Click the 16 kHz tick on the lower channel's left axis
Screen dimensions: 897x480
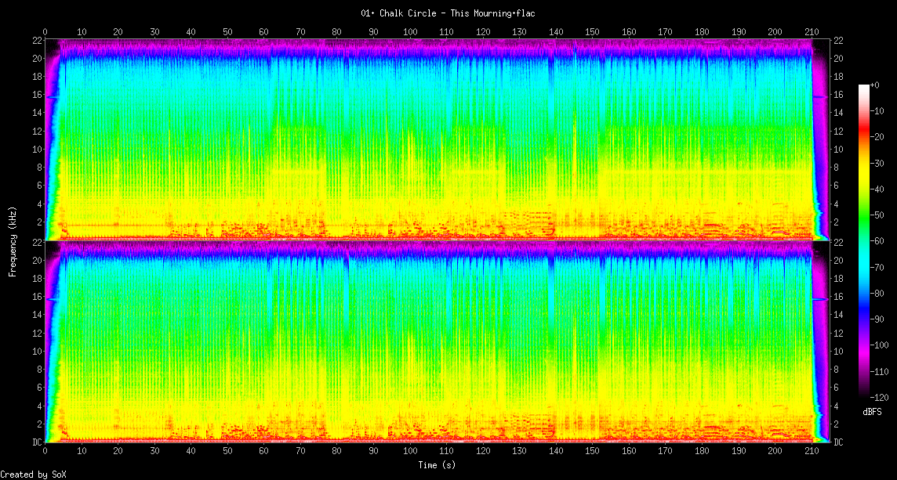37,297
